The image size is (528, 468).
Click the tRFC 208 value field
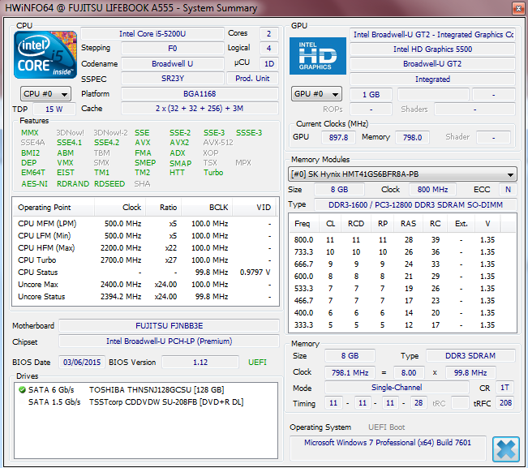[x=505, y=403]
